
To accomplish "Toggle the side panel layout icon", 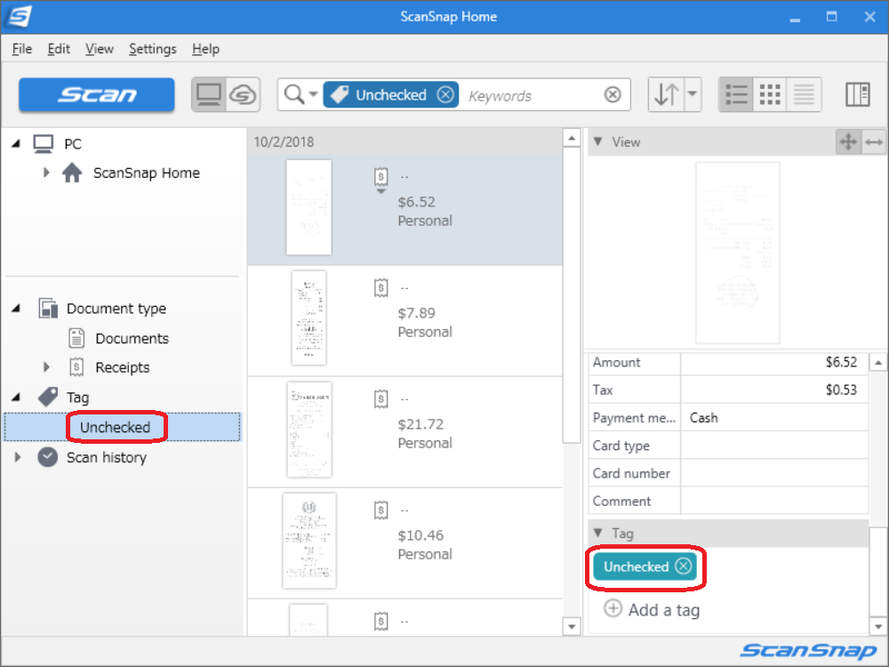I will coord(857,94).
